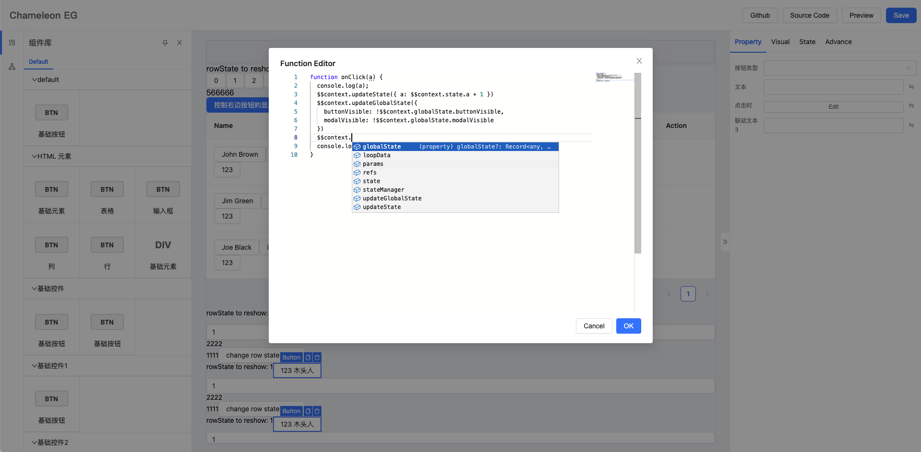Viewport: 921px width, 452px height.
Task: Go to next table page
Action: tap(707, 294)
